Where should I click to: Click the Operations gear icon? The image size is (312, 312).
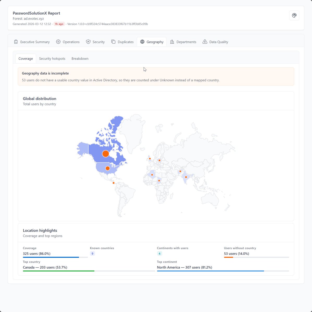point(58,42)
